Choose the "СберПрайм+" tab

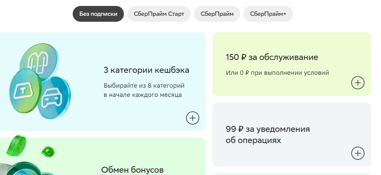[x=268, y=14]
